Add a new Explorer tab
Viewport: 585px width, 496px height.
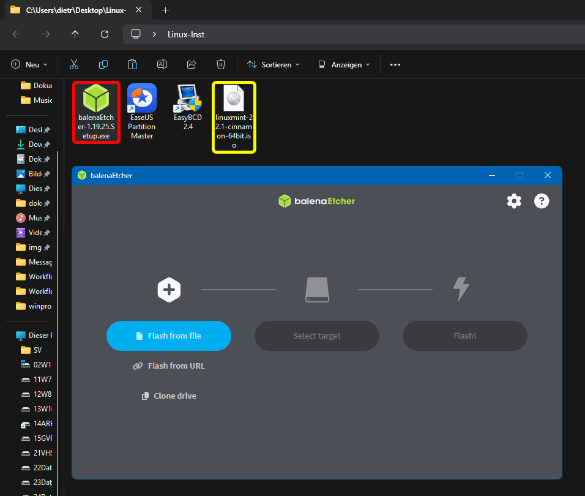point(165,10)
